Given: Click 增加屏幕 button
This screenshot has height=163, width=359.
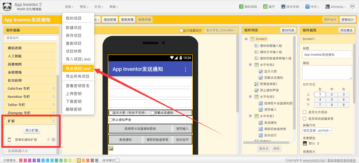Looking at the screenshot, I should tap(110, 20).
